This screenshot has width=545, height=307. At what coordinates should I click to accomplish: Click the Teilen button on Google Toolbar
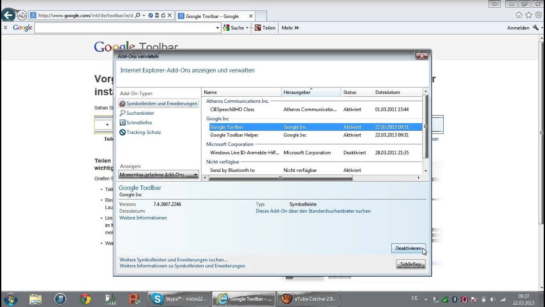[265, 28]
